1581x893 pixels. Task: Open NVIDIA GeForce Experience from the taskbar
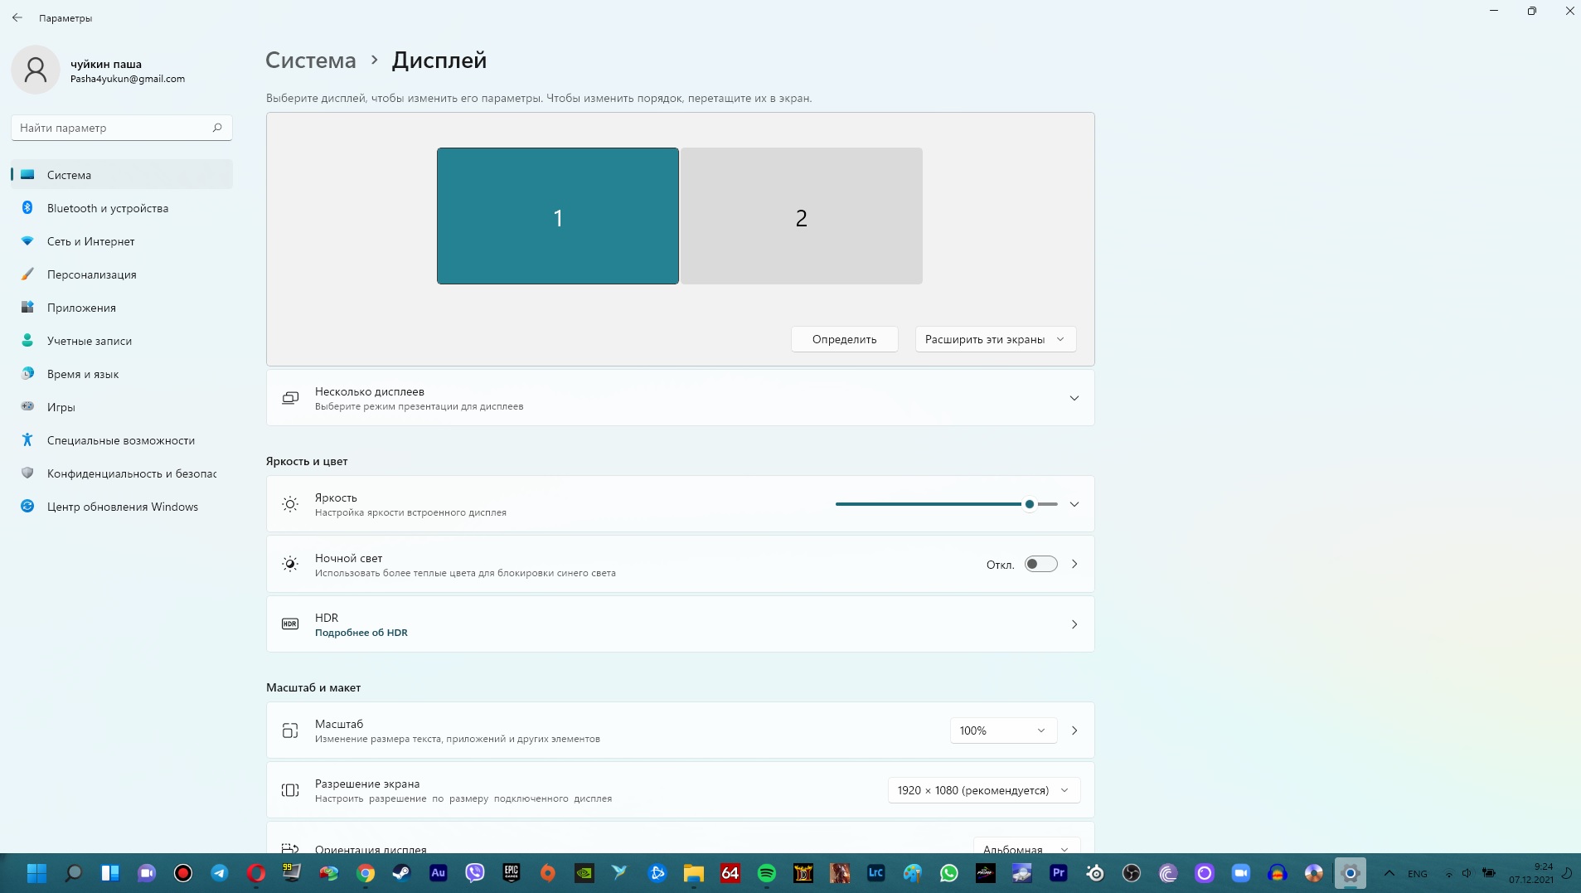pos(583,873)
